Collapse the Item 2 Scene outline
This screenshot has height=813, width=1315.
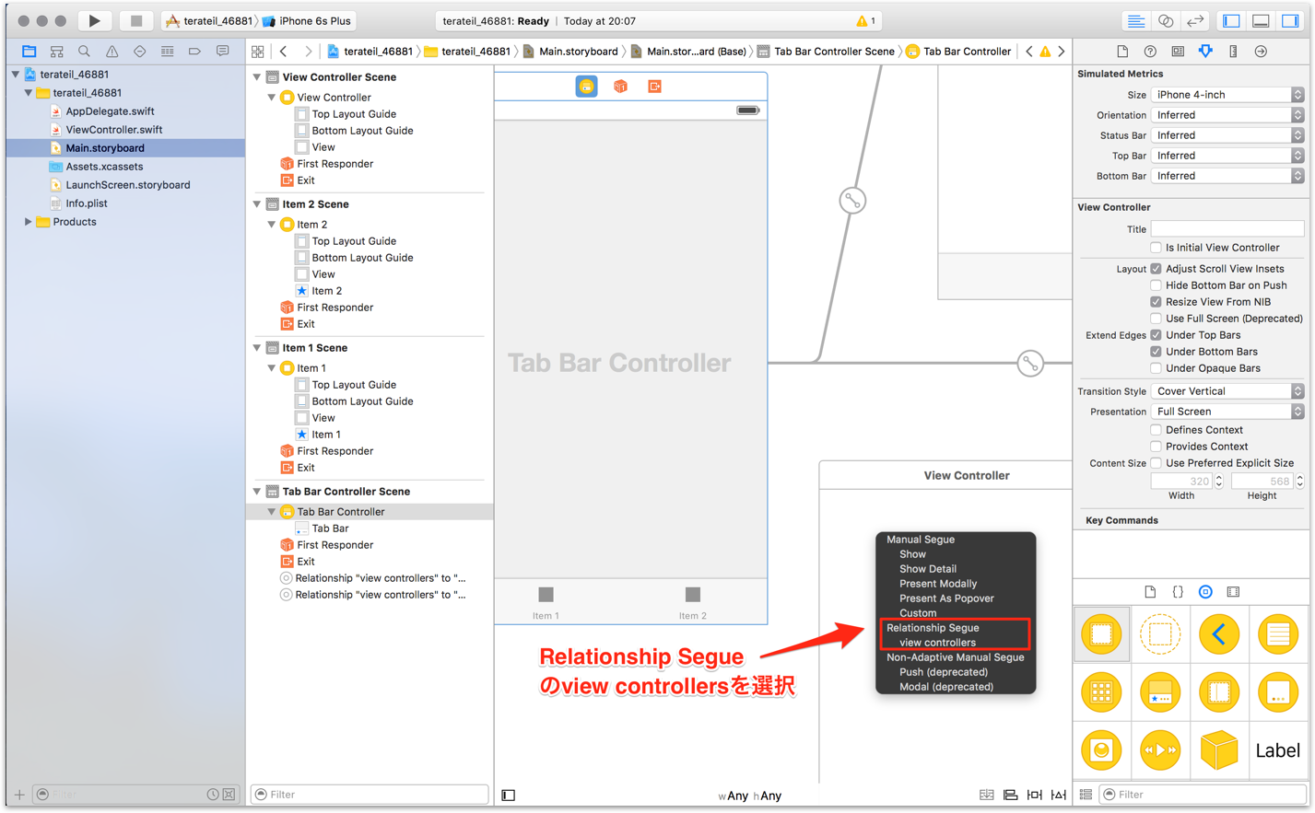coord(257,204)
